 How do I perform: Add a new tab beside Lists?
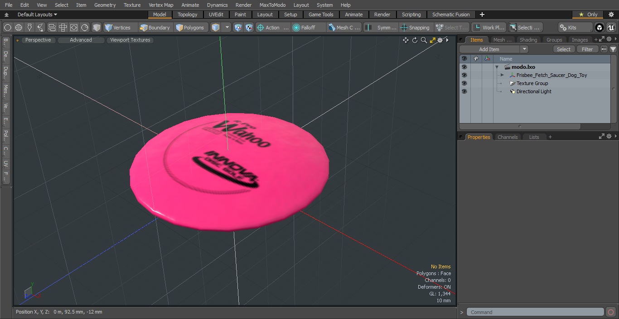pyautogui.click(x=550, y=137)
